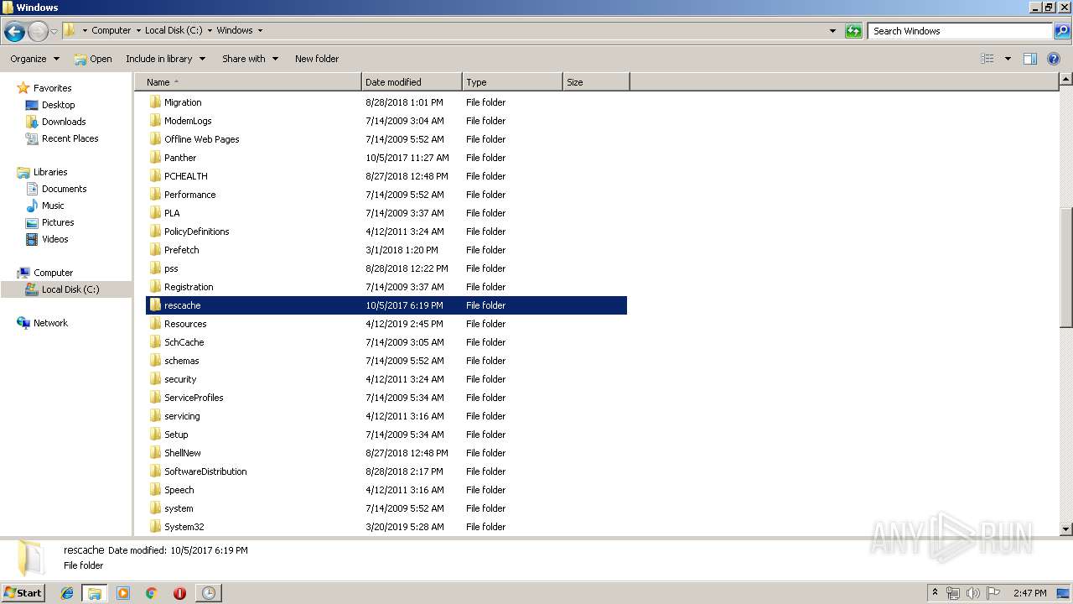This screenshot has width=1073, height=604.
Task: Click the search magnifier icon
Action: pyautogui.click(x=1061, y=31)
